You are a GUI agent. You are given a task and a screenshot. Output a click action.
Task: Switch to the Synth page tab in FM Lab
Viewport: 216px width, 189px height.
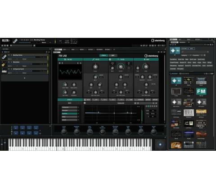(x=103, y=55)
